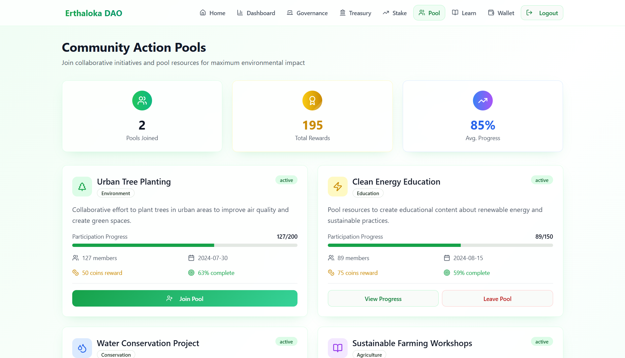Click the Avg. Progress trend icon
Image resolution: width=625 pixels, height=358 pixels.
coord(483,101)
